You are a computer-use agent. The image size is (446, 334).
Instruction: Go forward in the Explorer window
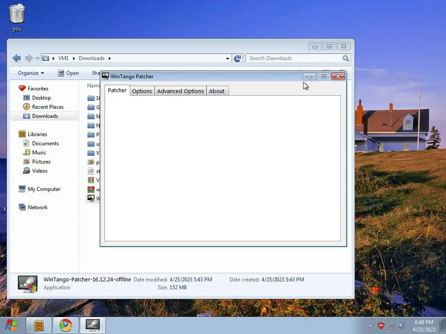29,58
